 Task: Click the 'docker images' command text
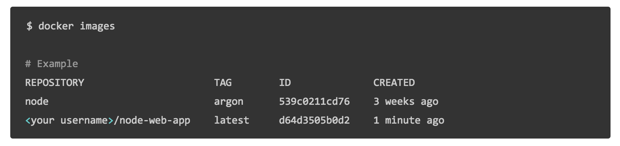tap(77, 26)
